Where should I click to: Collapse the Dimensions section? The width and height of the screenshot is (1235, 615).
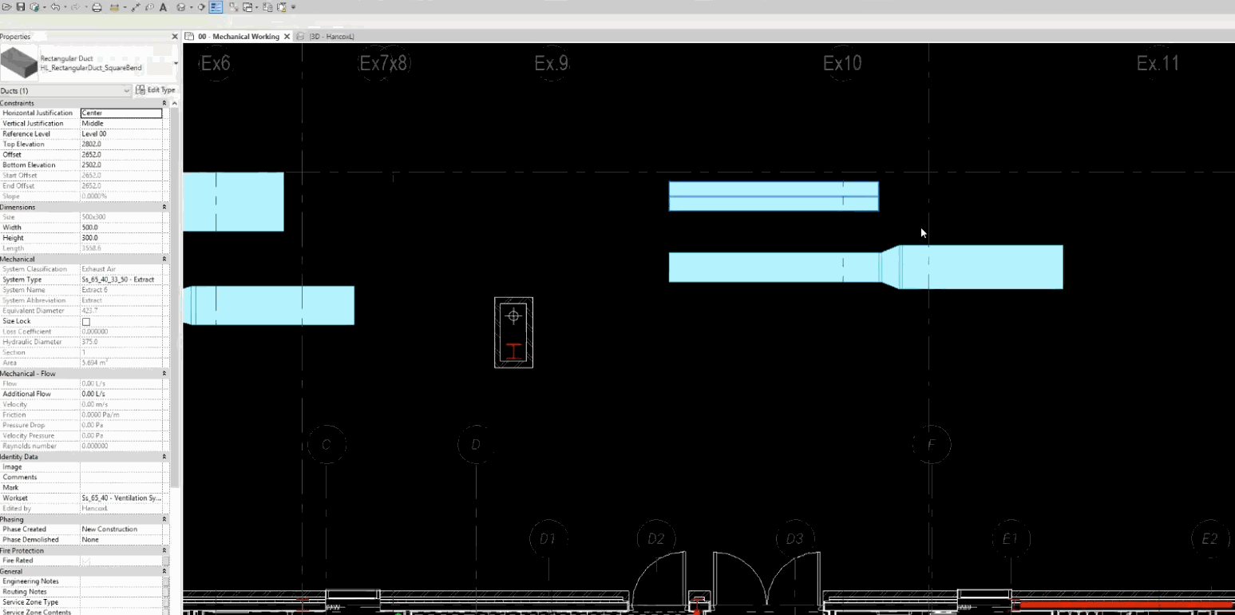tap(164, 207)
